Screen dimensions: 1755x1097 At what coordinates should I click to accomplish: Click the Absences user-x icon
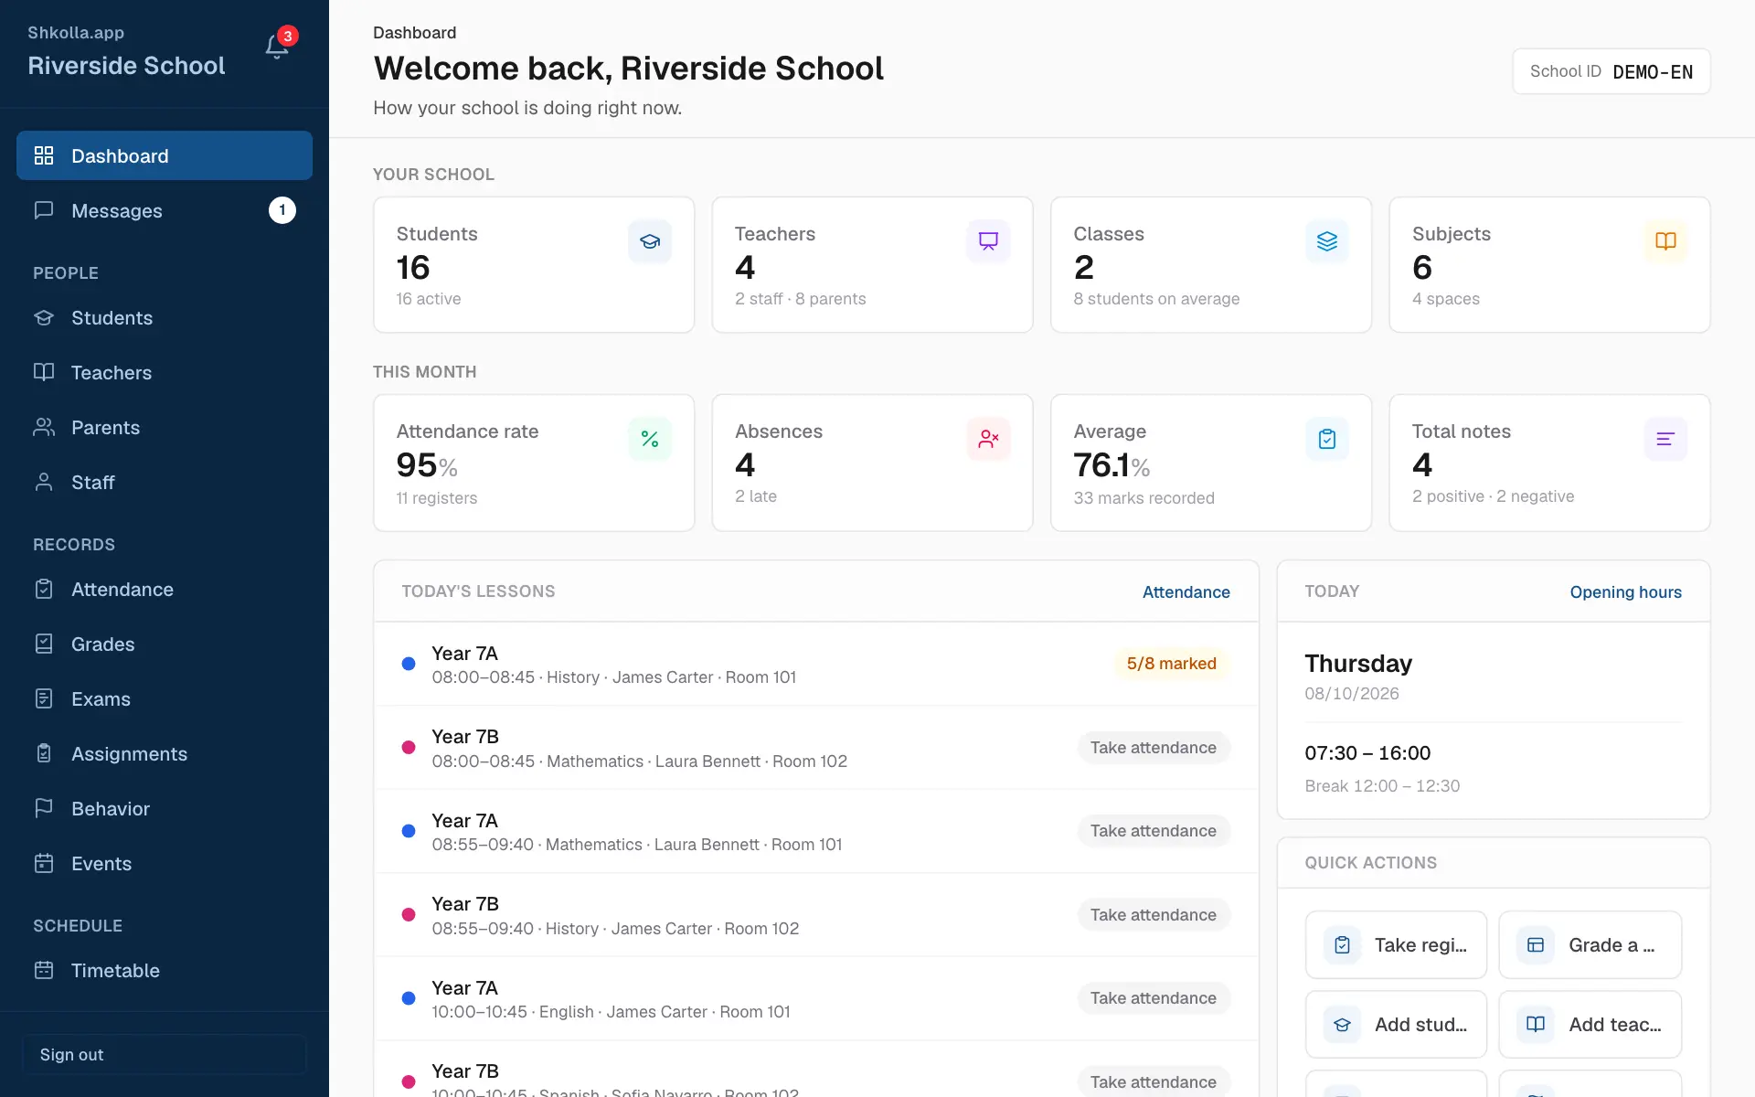tap(988, 439)
